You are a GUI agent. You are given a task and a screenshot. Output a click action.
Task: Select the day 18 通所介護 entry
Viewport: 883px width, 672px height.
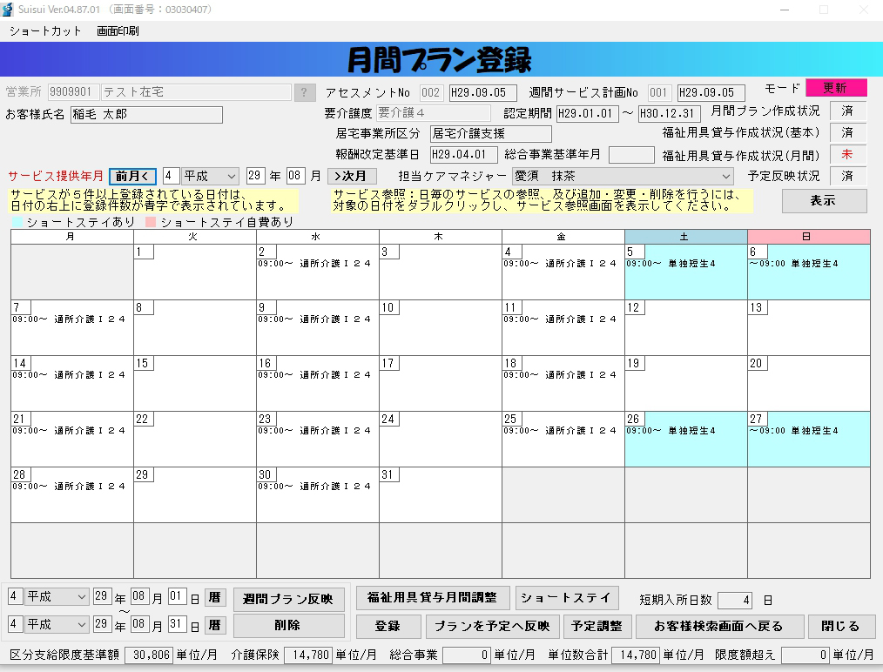click(560, 375)
